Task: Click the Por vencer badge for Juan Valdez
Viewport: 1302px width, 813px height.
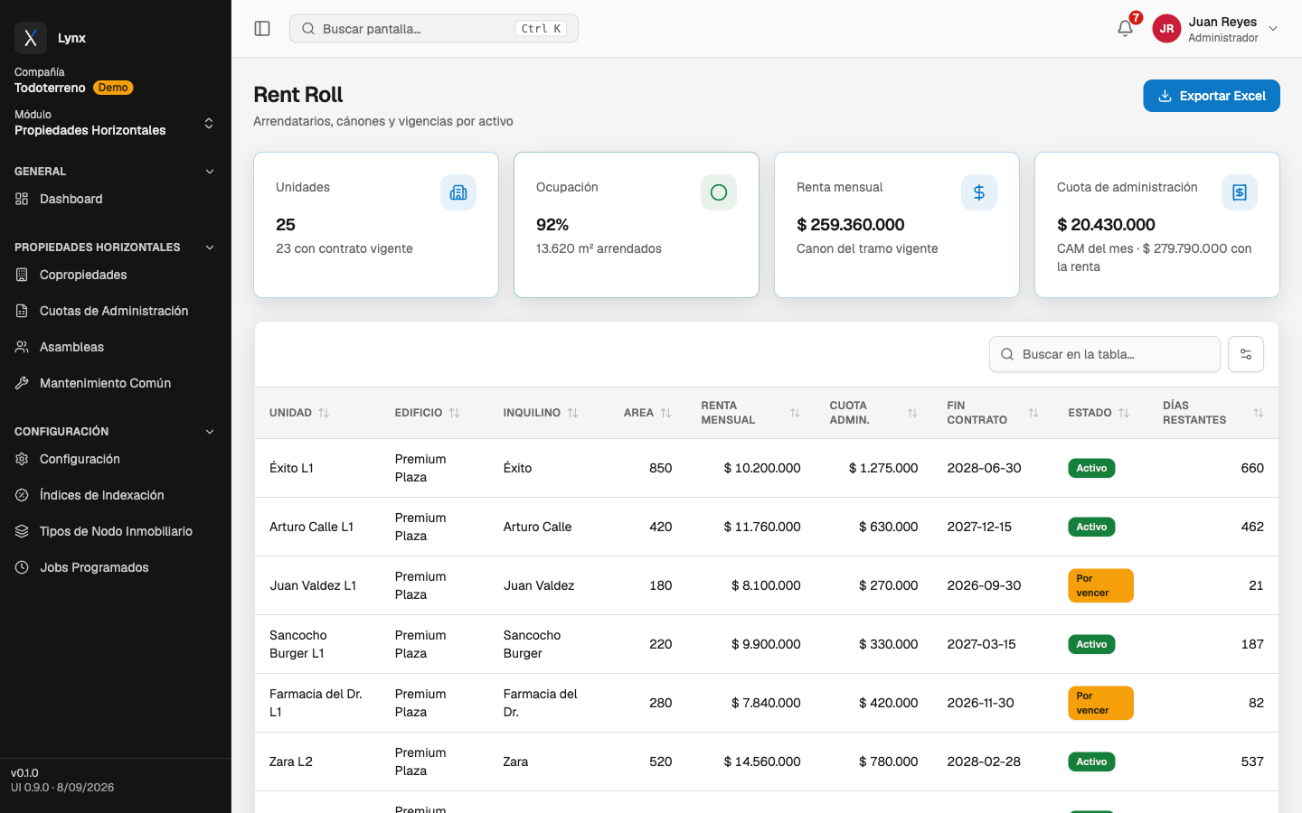Action: pos(1100,585)
